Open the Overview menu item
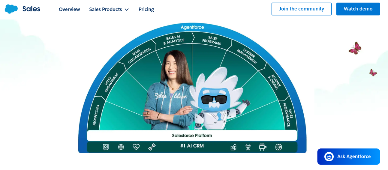Viewport: 388px width, 170px height. coord(69,9)
